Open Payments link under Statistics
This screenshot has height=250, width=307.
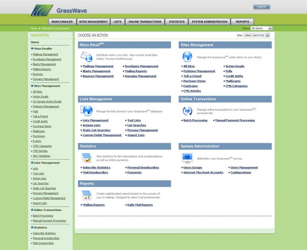point(134,172)
